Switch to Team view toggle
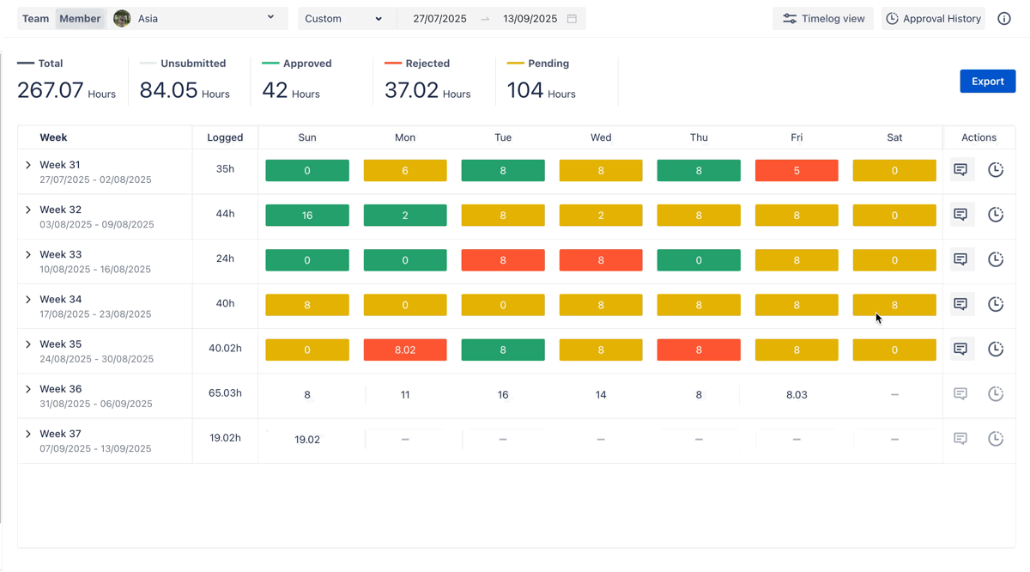Image resolution: width=1030 pixels, height=572 pixels. [35, 19]
